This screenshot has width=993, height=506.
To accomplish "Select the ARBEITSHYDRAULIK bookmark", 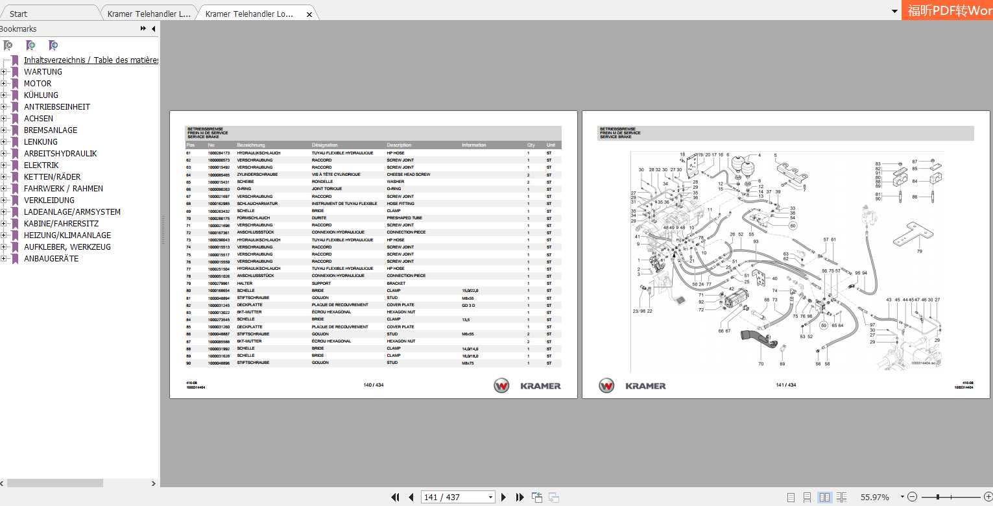I will (x=60, y=154).
